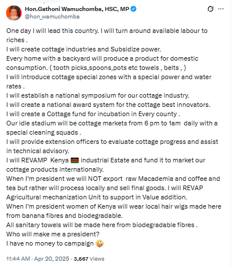Click the text 'I have no money to campaign'

(50, 243)
